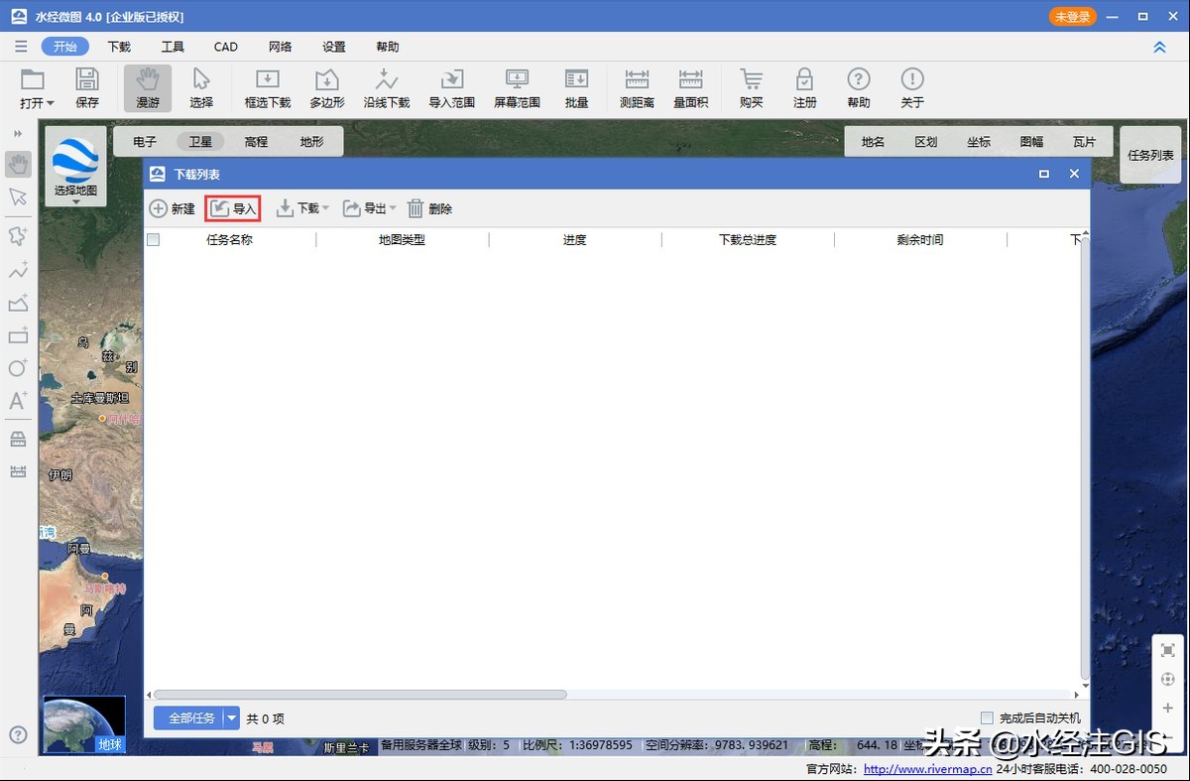Activate the 漫游 pan hand tool in ribbon
Viewport: 1190px width, 781px height.
[148, 88]
